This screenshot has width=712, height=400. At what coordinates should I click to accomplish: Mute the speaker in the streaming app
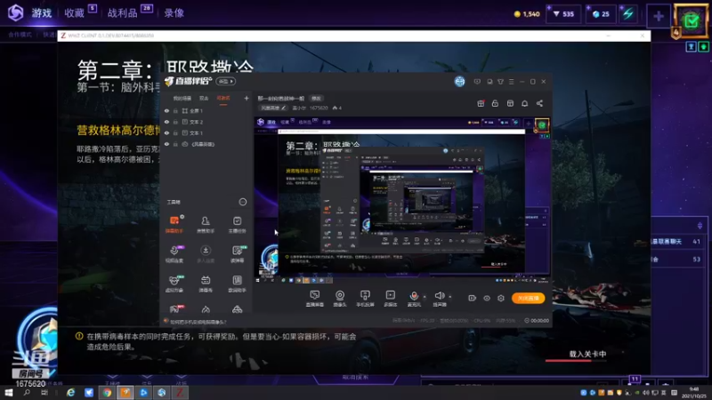440,299
